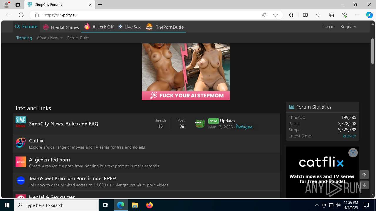Toggle Read aloud icon in address bar
Screen dimensions: 376x211
pyautogui.click(x=264, y=15)
